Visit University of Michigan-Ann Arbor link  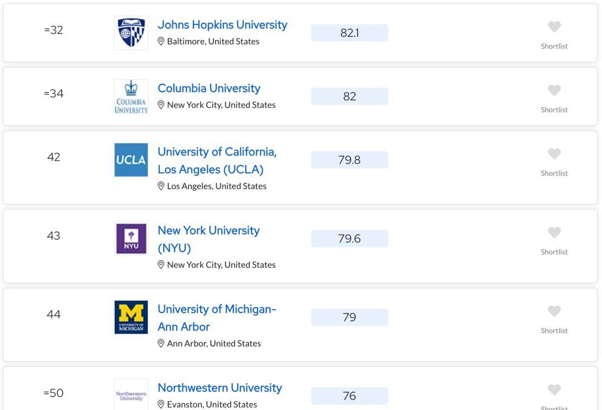(217, 317)
